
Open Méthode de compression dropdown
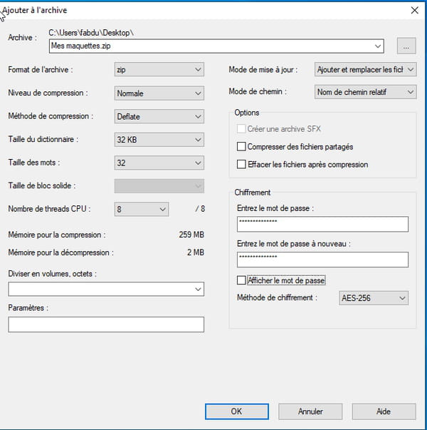[x=159, y=116]
